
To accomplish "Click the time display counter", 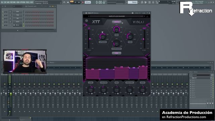I will [x=100, y=2].
